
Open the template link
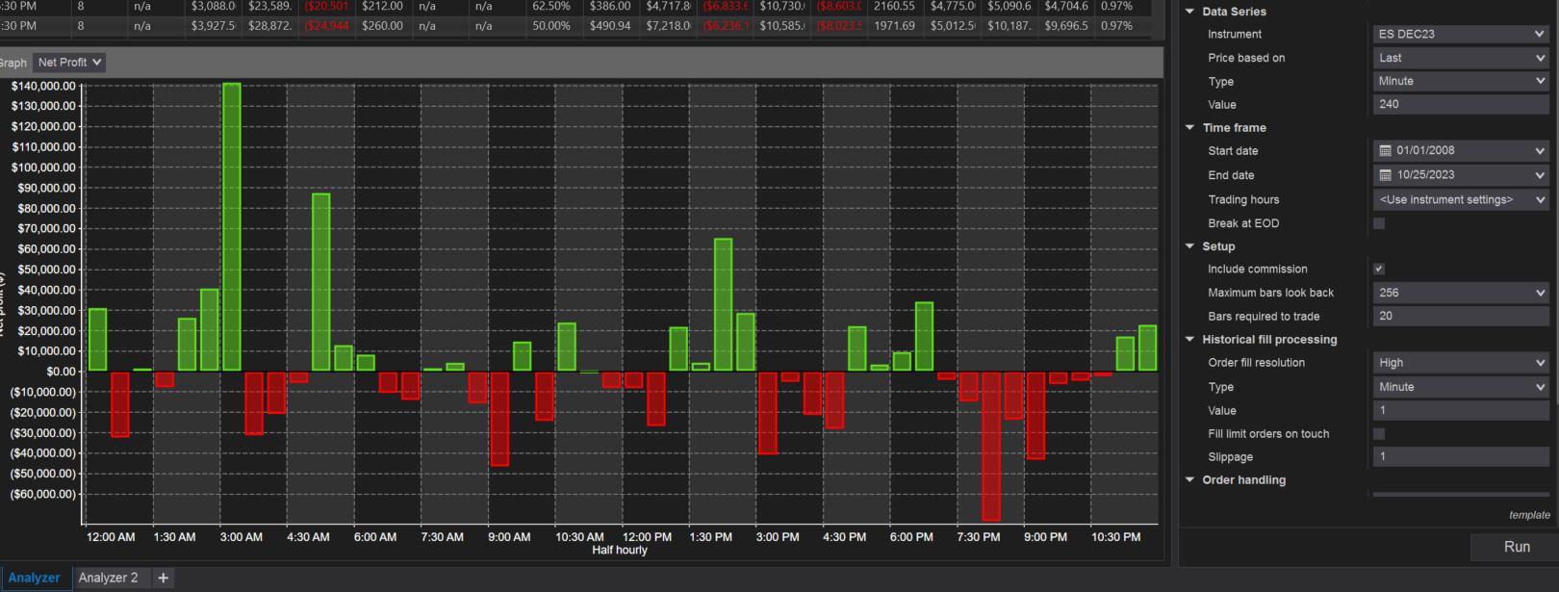tap(1529, 515)
